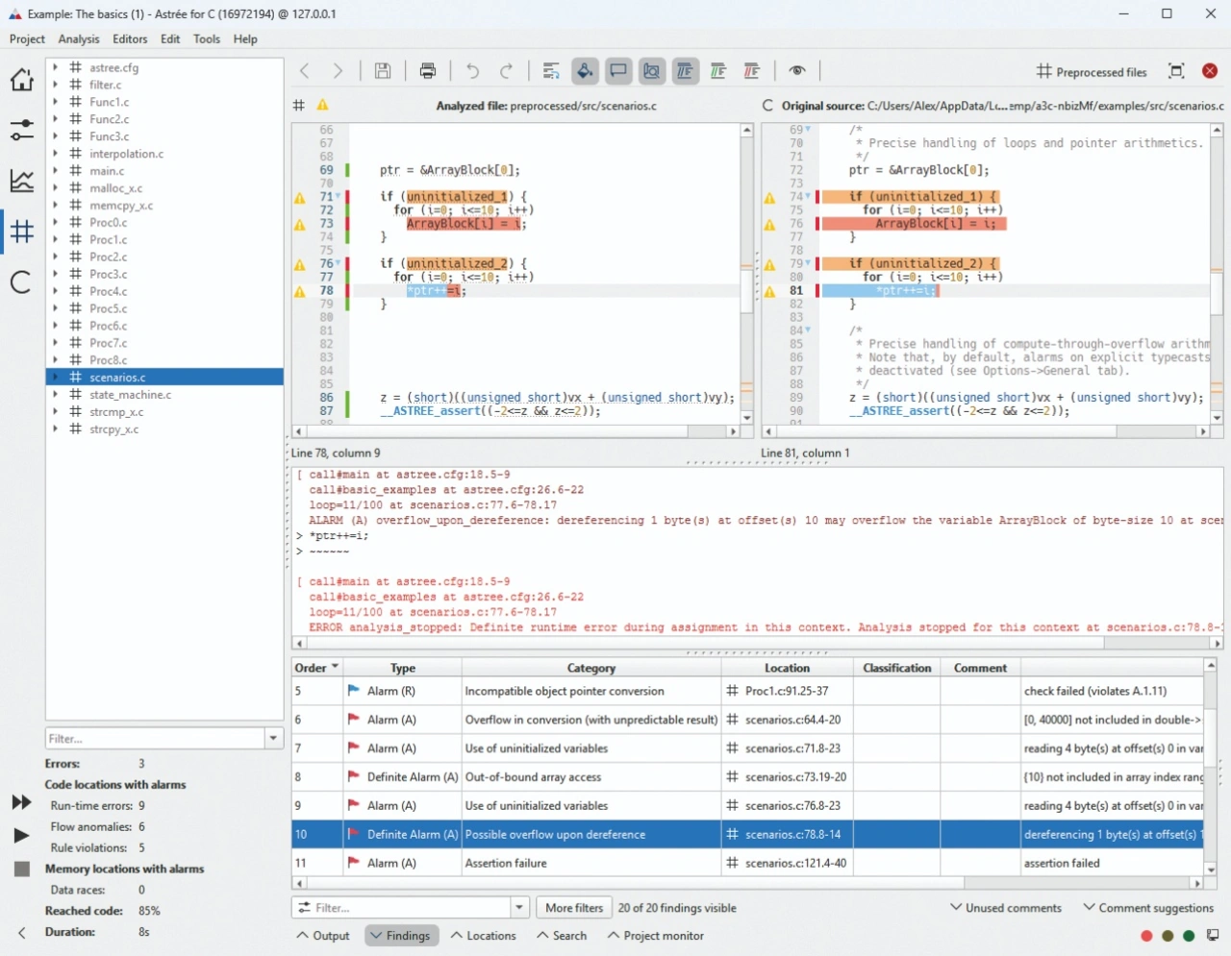Image resolution: width=1231 pixels, height=956 pixels.
Task: Click the undo arrow in toolbar
Action: pyautogui.click(x=472, y=71)
